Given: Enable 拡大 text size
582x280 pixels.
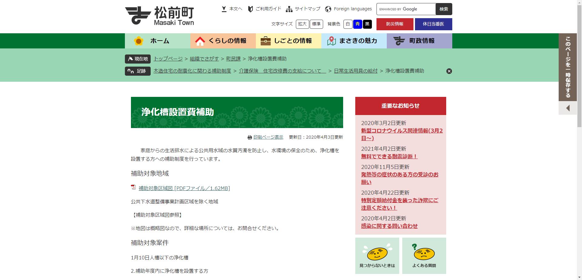Looking at the screenshot, I should click(x=302, y=24).
